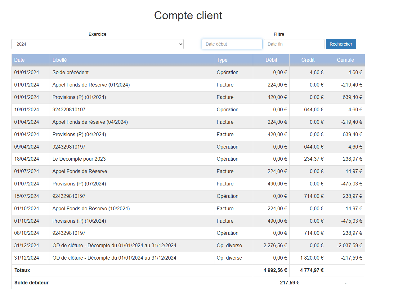Click the Solde débiteur 217,59 € value

point(289,283)
